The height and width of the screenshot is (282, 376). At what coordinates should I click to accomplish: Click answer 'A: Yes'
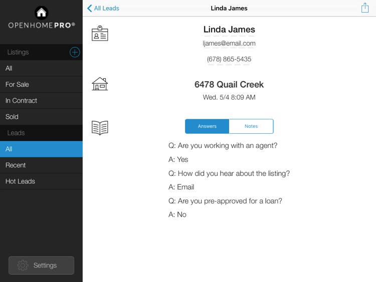[x=178, y=159]
